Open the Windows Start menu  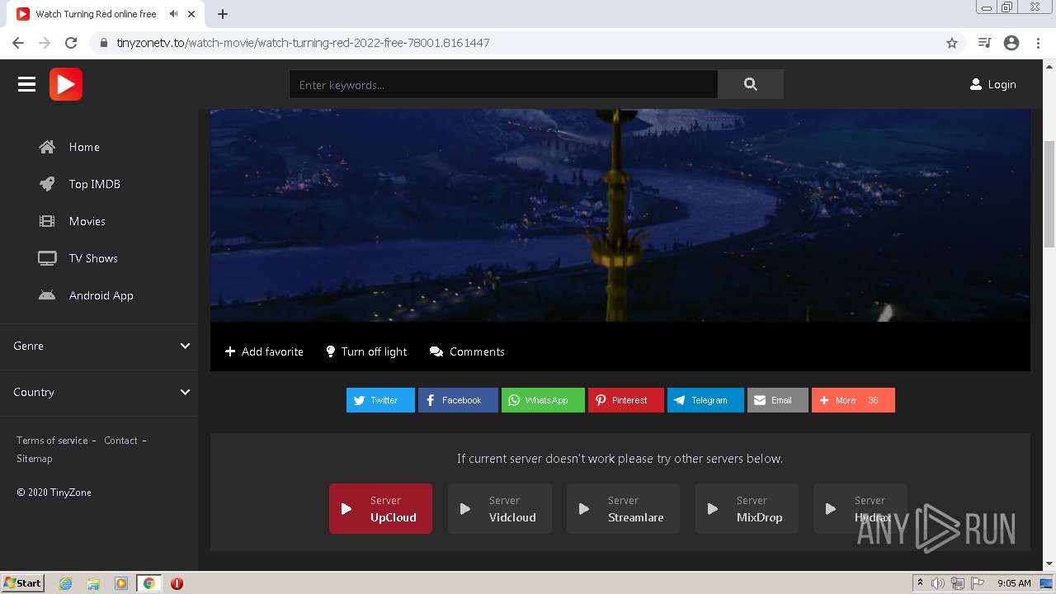23,582
